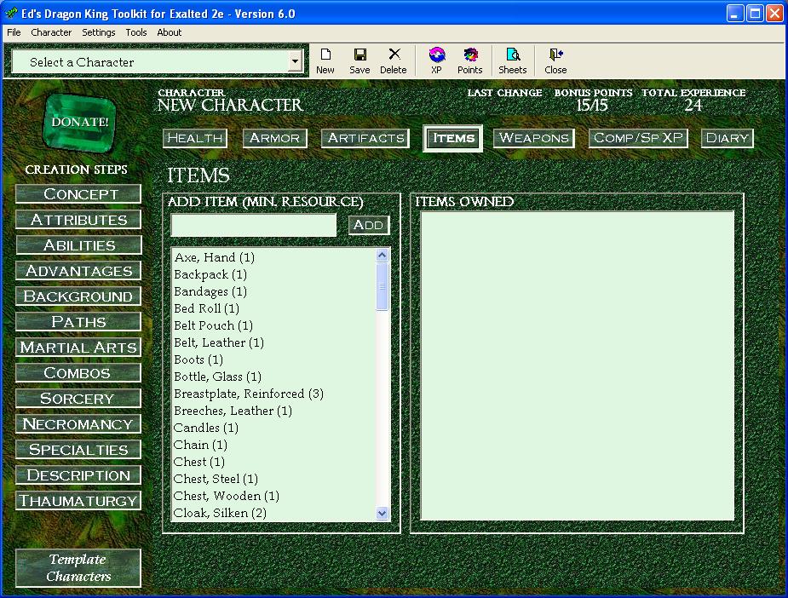Open the Advantages creation step
The height and width of the screenshot is (598, 788).
tap(78, 271)
